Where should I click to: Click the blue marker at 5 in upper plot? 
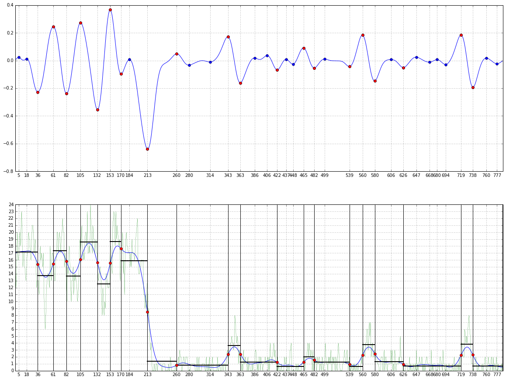tap(19, 57)
